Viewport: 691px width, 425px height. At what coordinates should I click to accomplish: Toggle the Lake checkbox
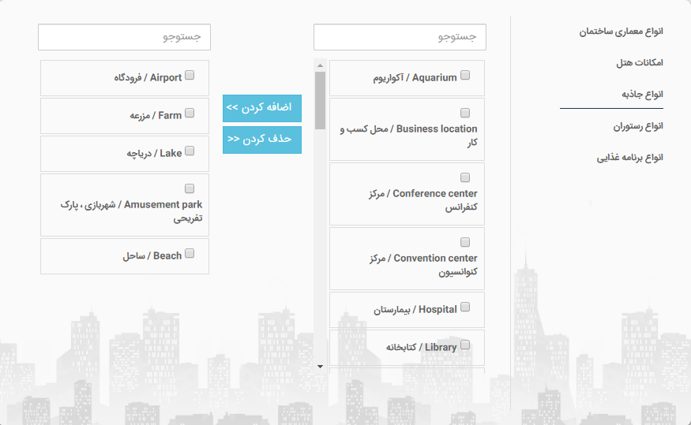pos(190,151)
